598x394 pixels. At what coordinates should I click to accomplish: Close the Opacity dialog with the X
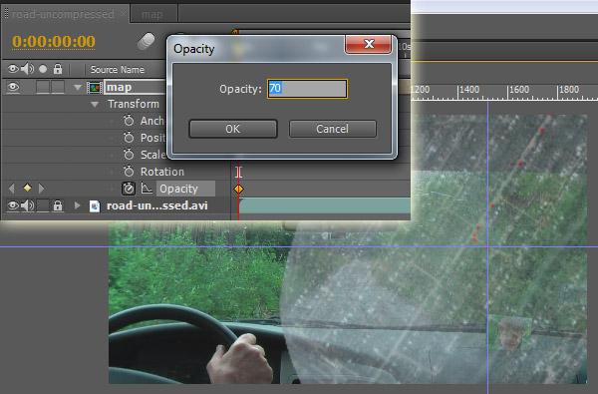click(x=369, y=44)
